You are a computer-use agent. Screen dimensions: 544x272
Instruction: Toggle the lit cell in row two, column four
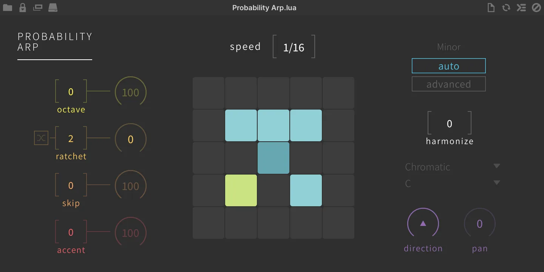tap(306, 125)
